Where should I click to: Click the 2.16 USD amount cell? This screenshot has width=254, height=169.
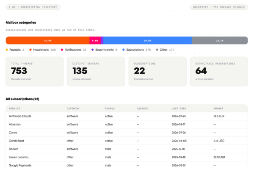[219, 141]
